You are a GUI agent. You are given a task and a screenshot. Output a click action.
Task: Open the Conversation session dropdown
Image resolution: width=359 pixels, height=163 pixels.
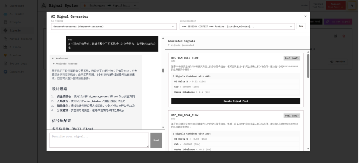click(237, 27)
